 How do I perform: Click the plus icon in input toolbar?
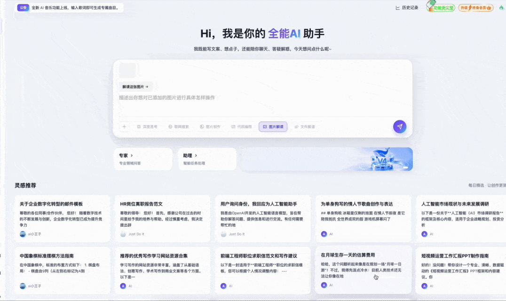tap(124, 127)
